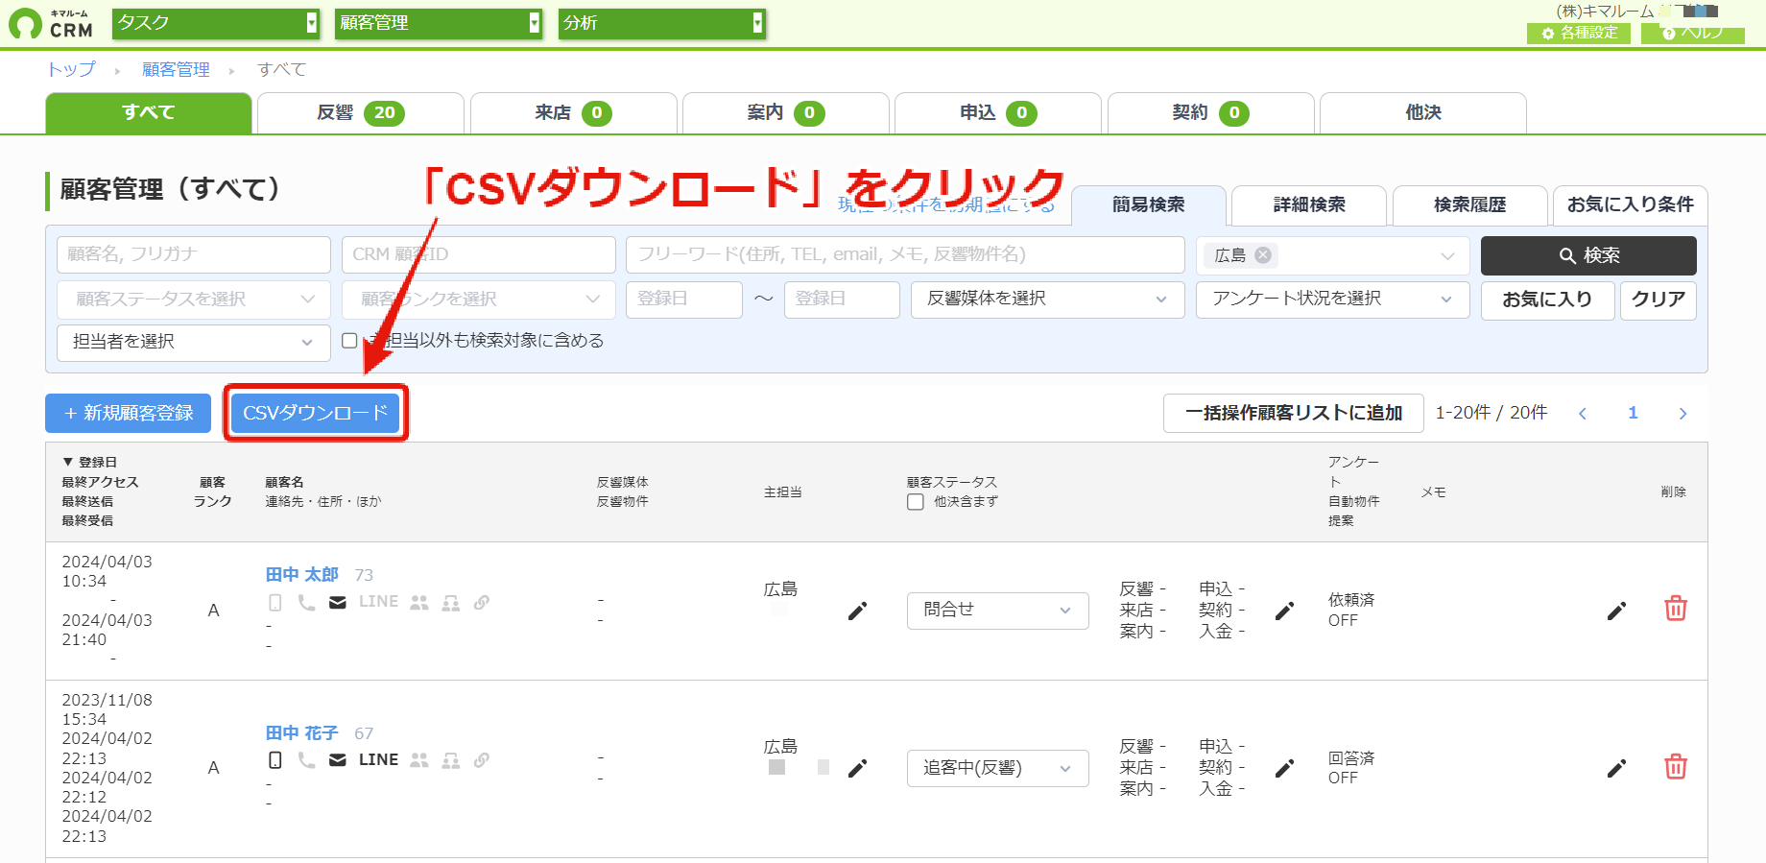Open アンケート状況を選択 dropdown
This screenshot has height=863, width=1766.
1332,300
